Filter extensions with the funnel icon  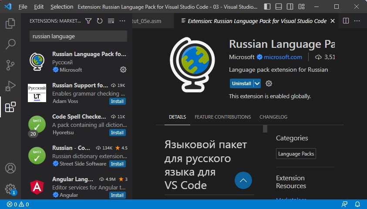[88, 21]
